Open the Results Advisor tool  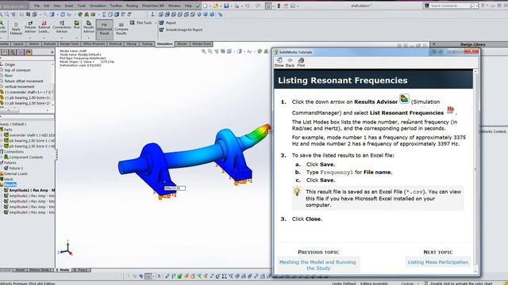[x=88, y=27]
